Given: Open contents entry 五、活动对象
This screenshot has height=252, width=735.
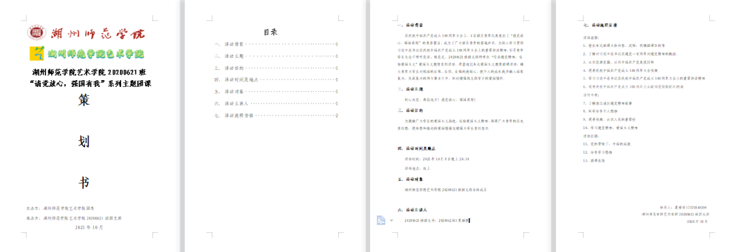Looking at the screenshot, I should [276, 92].
